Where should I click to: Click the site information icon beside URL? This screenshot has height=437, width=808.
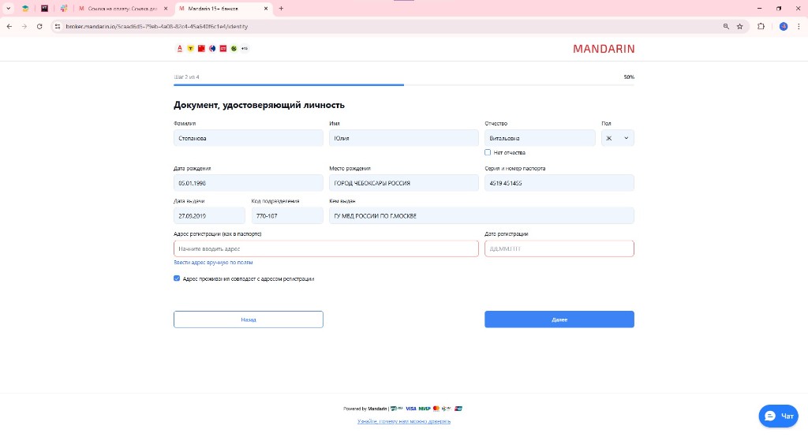58,26
